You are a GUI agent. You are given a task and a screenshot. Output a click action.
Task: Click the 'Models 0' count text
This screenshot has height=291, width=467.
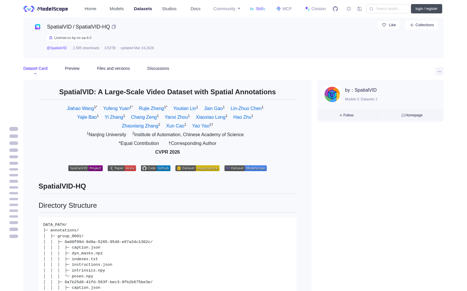coord(352,99)
